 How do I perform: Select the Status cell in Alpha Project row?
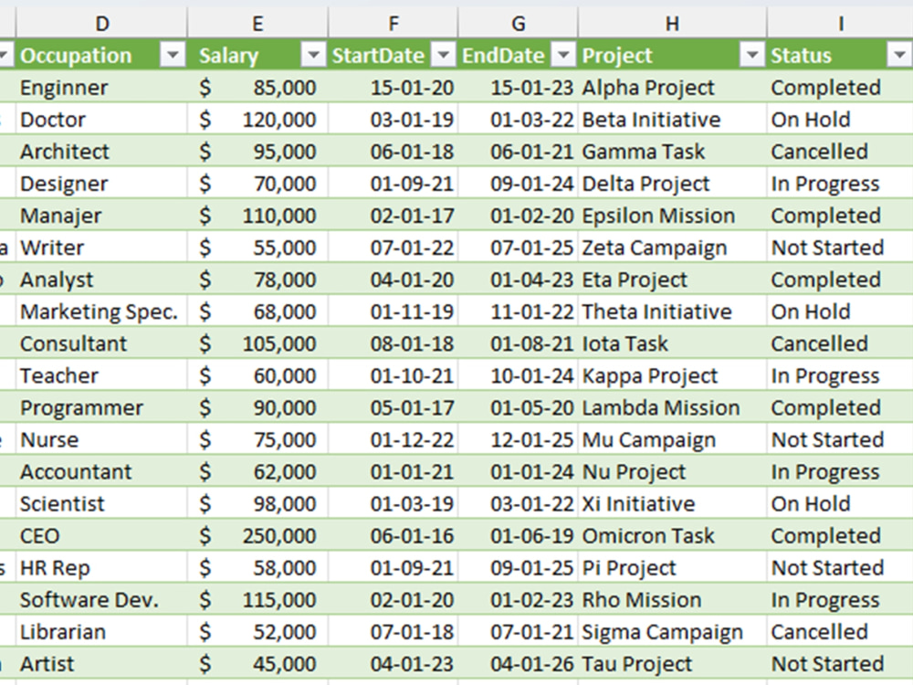(840, 88)
